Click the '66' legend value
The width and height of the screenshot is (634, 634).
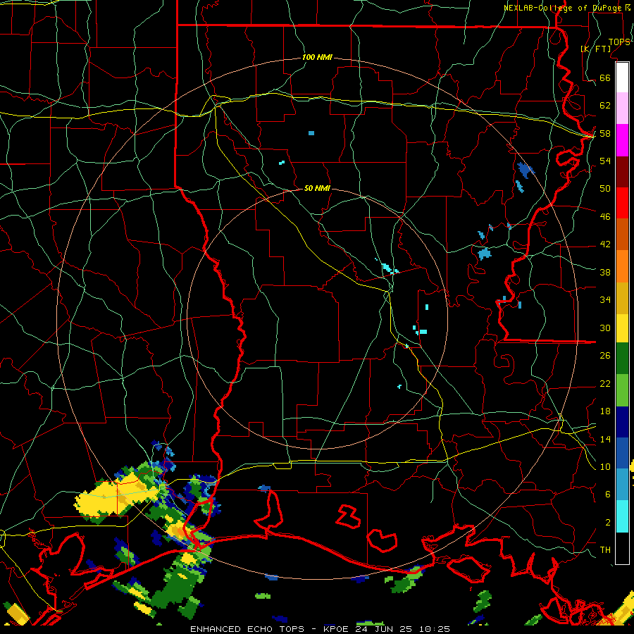605,77
